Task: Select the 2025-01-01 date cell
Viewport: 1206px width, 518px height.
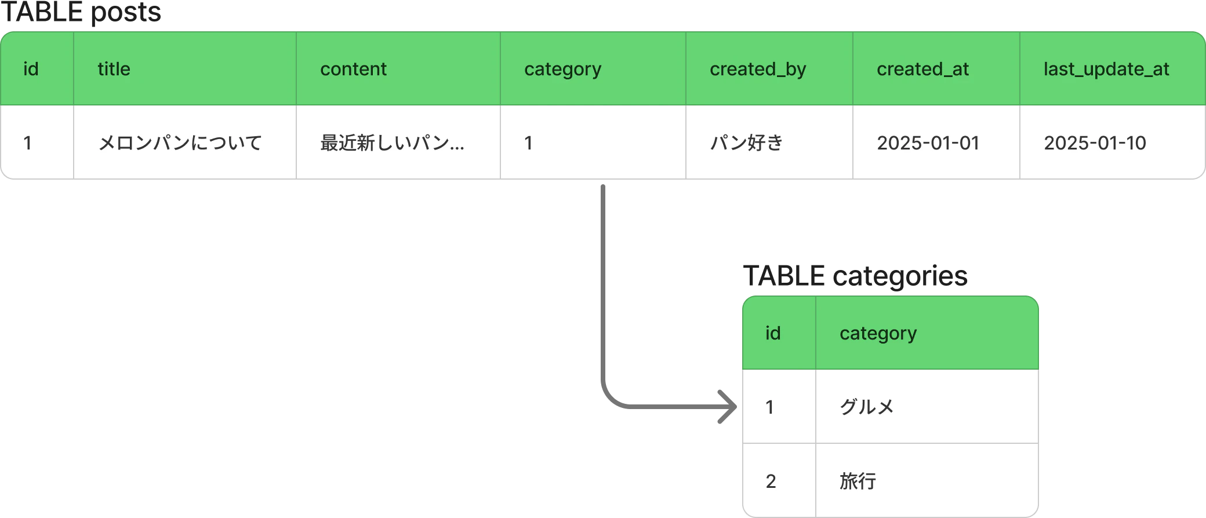Action: tap(936, 143)
